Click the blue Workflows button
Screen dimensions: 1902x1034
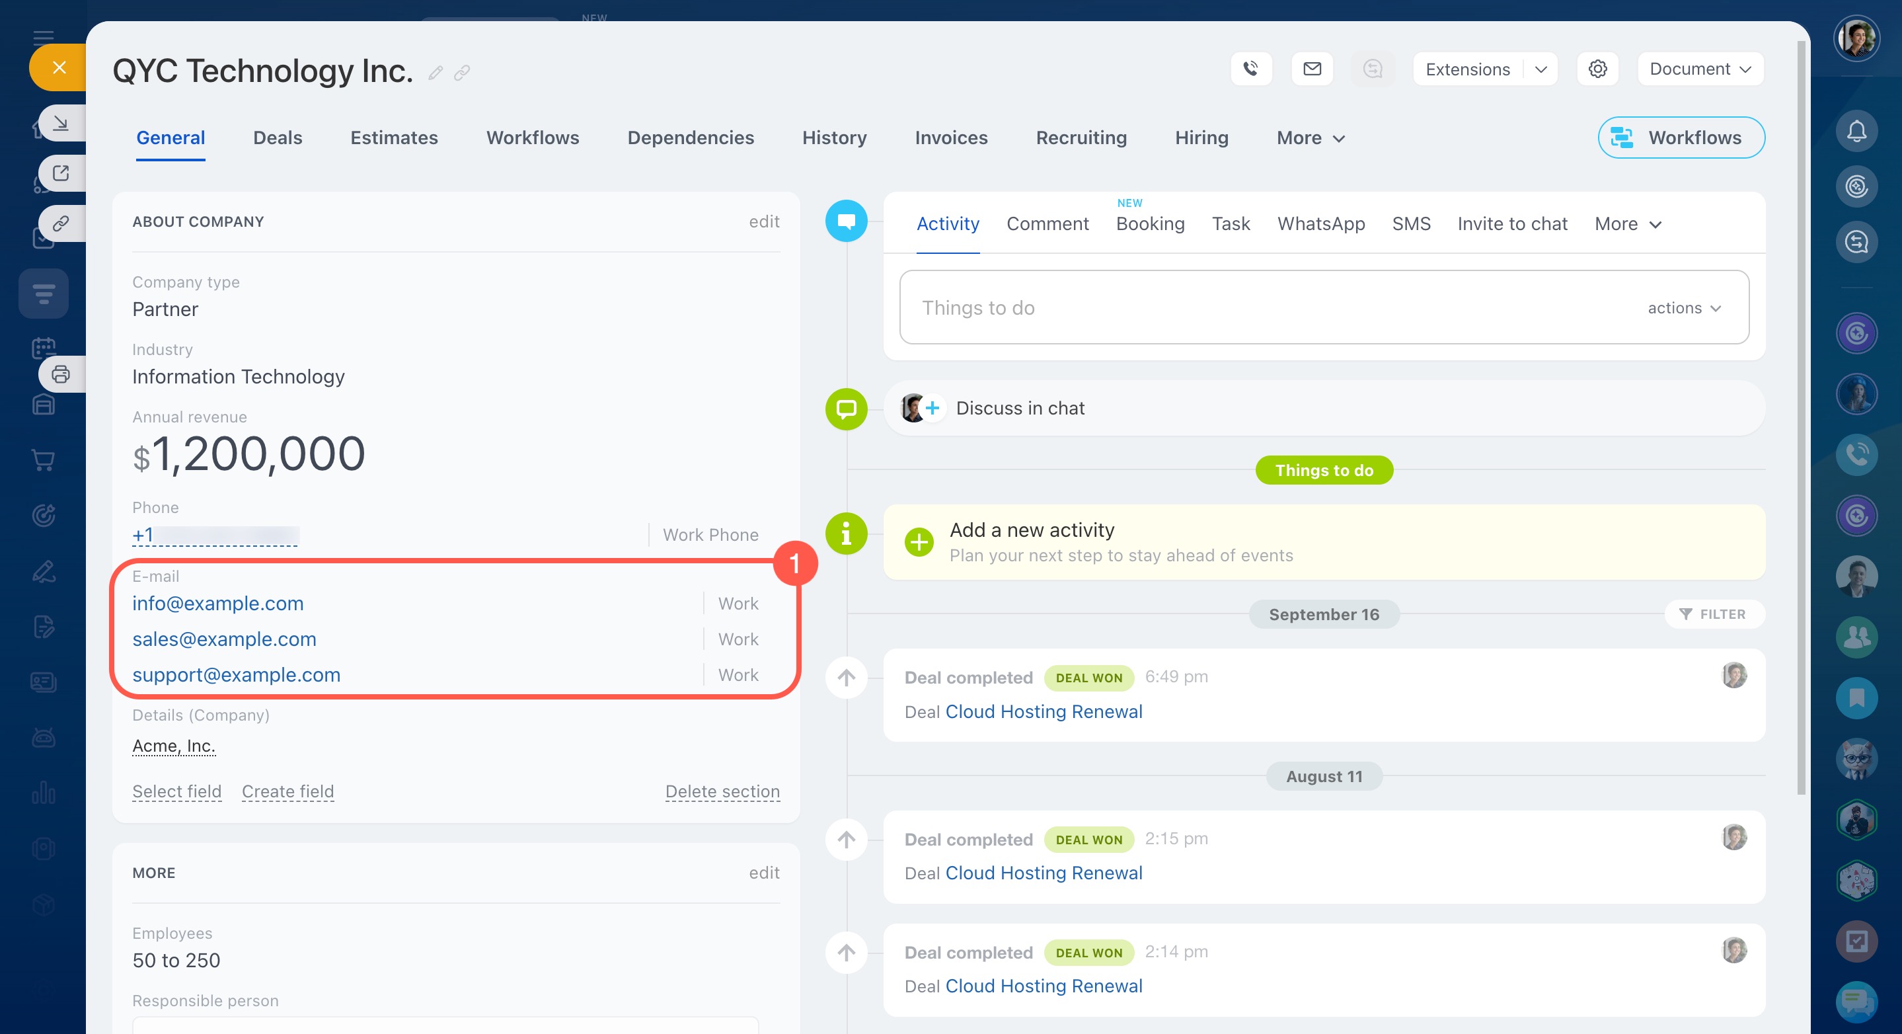click(x=1681, y=138)
